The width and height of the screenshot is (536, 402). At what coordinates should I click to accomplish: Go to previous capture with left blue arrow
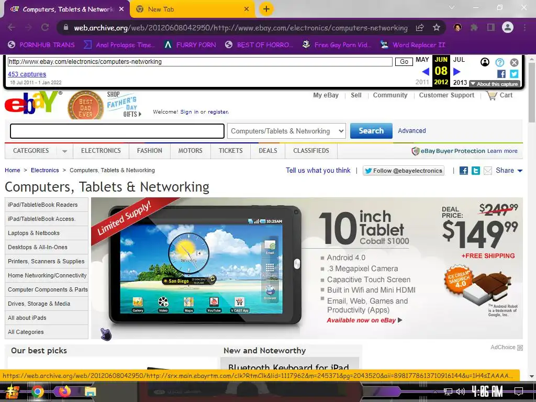tap(425, 71)
